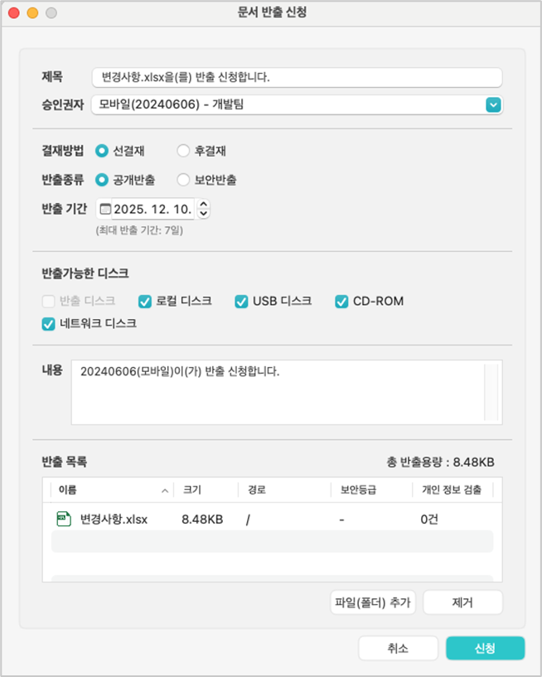
Task: Click the 제목 text input field
Action: click(x=295, y=77)
